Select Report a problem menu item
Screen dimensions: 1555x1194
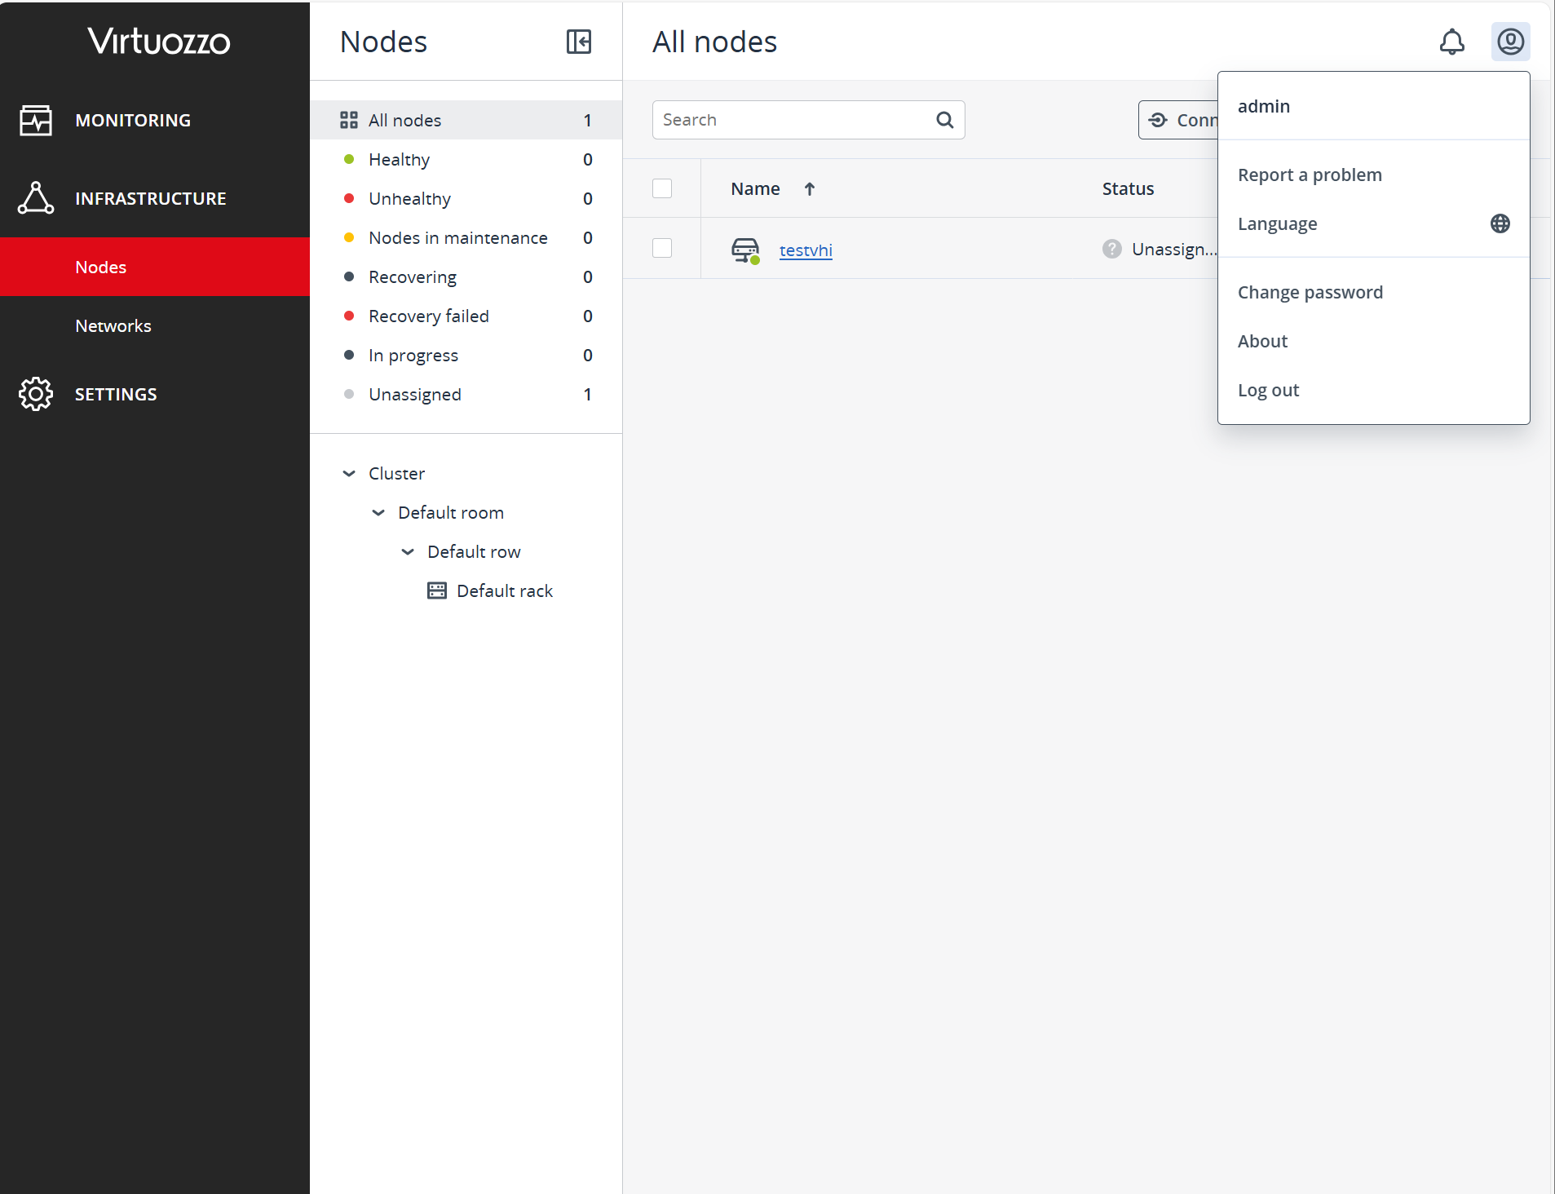[x=1374, y=175]
